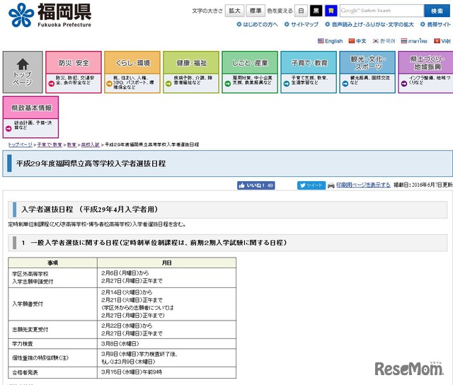Click the orange arrow icon under くらし・環境
The height and width of the screenshot is (385, 453).
[109, 84]
